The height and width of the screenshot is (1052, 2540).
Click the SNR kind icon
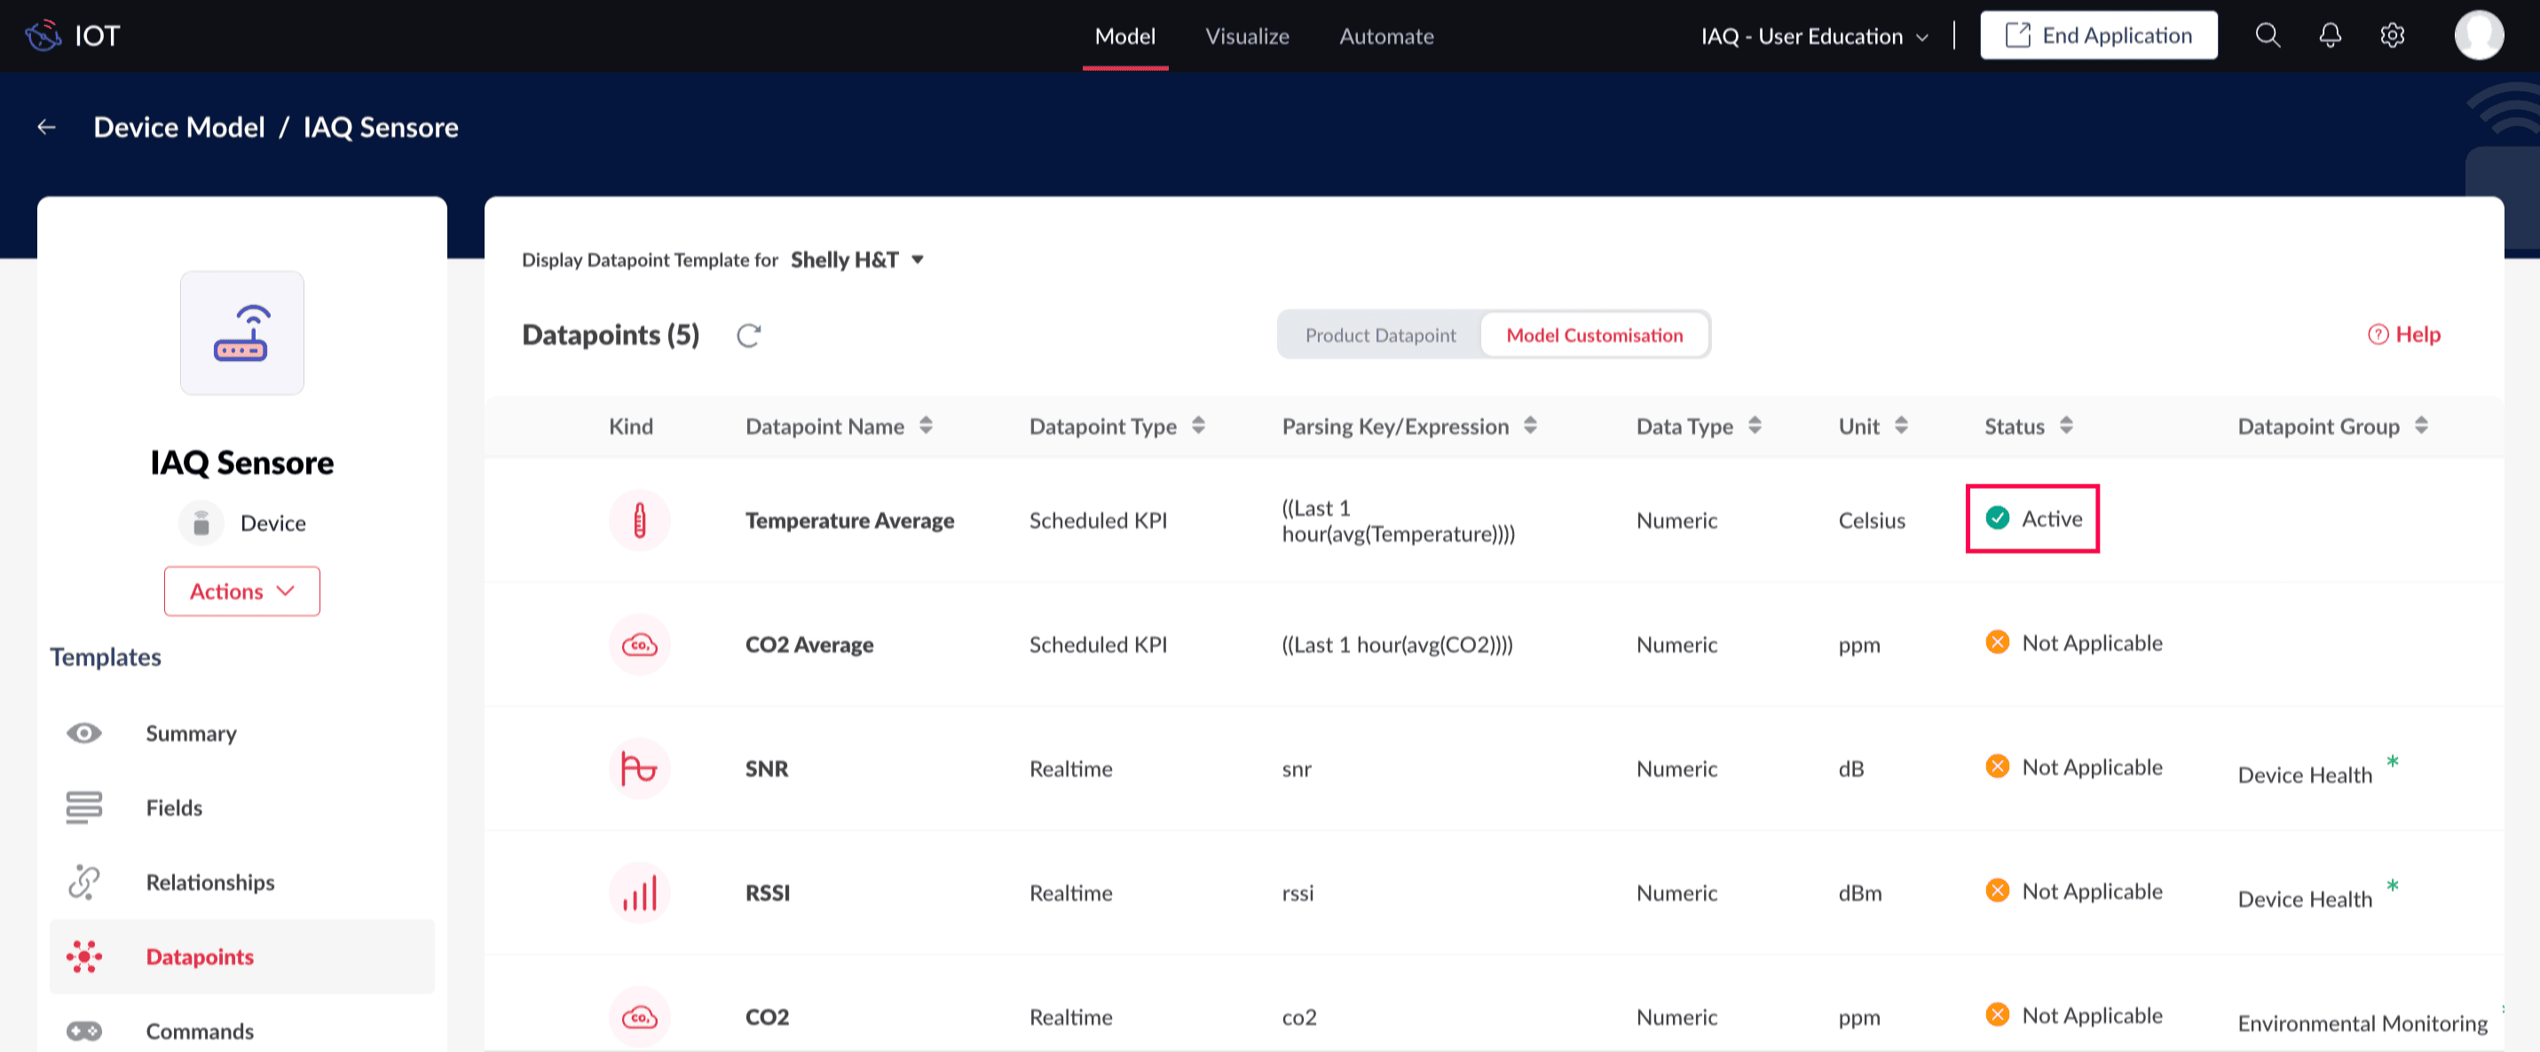(x=639, y=769)
